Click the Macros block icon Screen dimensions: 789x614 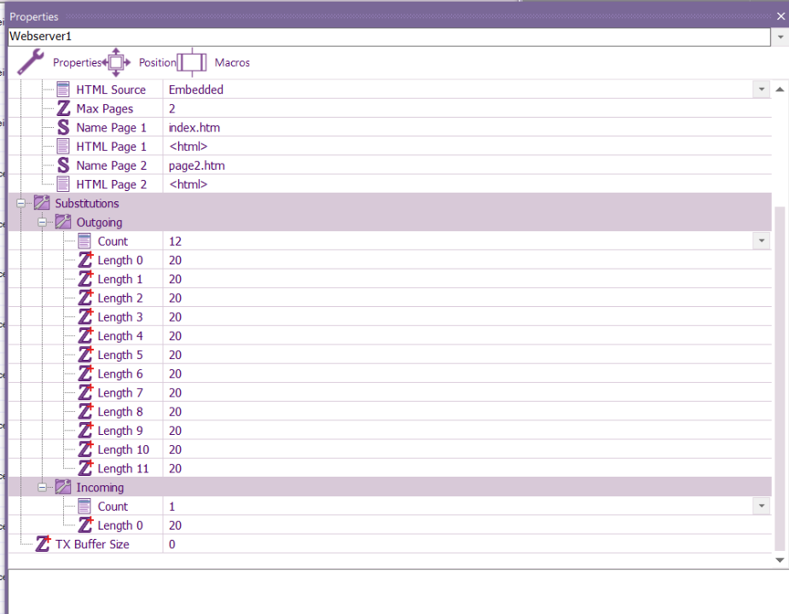point(192,62)
